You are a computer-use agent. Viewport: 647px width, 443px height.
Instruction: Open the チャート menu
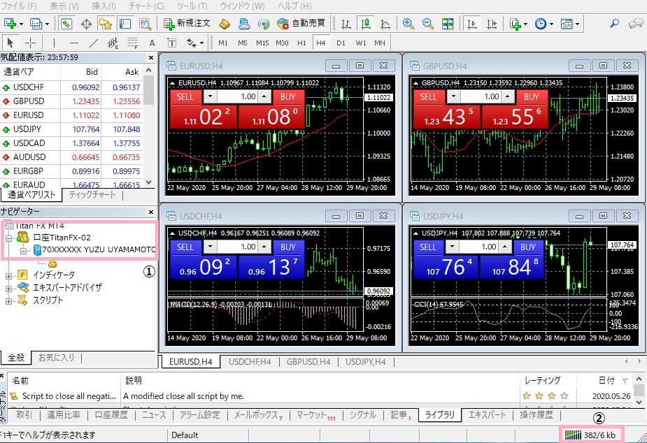click(146, 6)
